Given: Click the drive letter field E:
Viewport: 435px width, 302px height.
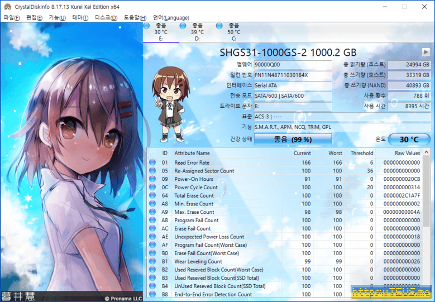Looking at the screenshot, I should 293,106.
